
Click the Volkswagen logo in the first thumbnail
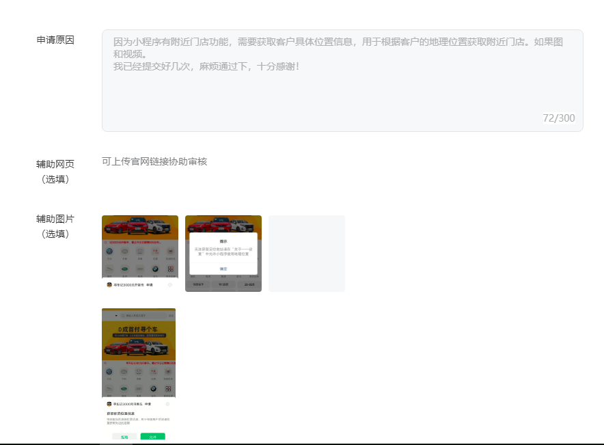click(109, 252)
